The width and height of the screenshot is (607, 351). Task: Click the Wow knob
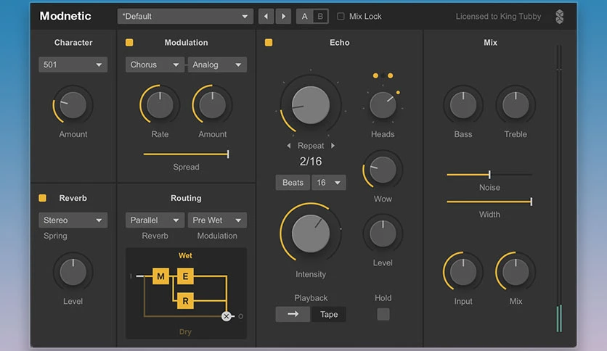click(x=383, y=170)
